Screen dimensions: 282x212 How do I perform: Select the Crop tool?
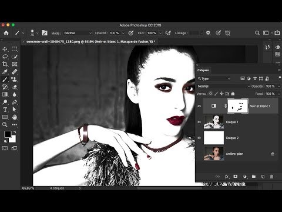click(5, 64)
